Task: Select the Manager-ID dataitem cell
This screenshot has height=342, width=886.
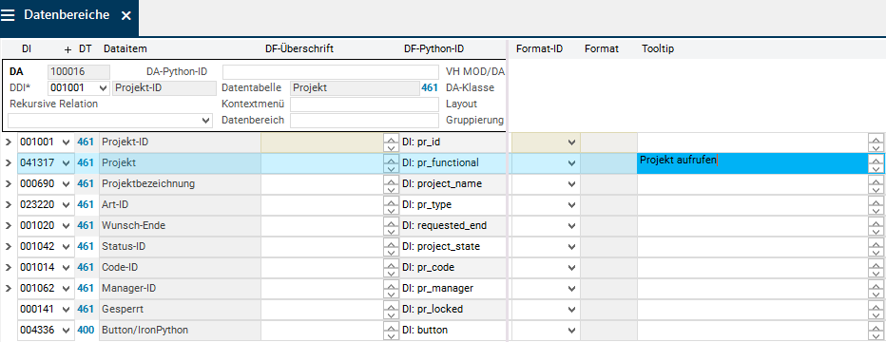Action: coord(180,289)
